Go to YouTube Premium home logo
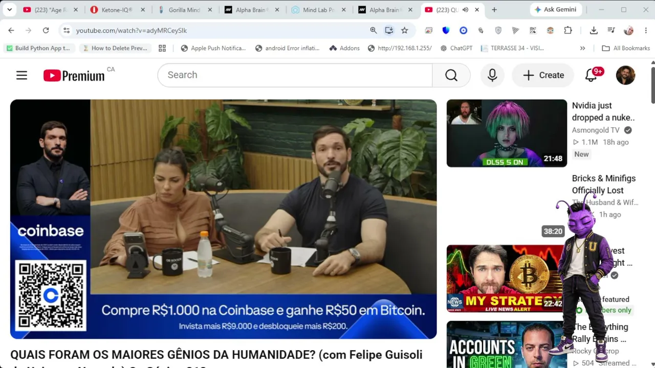This screenshot has width=655, height=368. [x=74, y=76]
